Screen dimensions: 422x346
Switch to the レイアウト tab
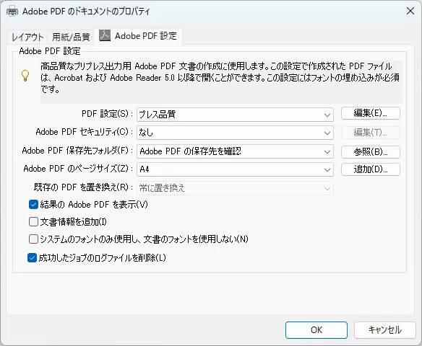[27, 37]
